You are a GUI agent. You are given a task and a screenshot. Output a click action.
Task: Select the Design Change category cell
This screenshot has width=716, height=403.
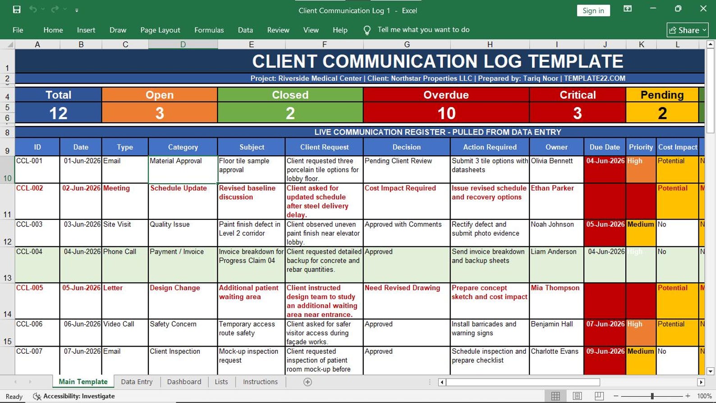coord(183,301)
